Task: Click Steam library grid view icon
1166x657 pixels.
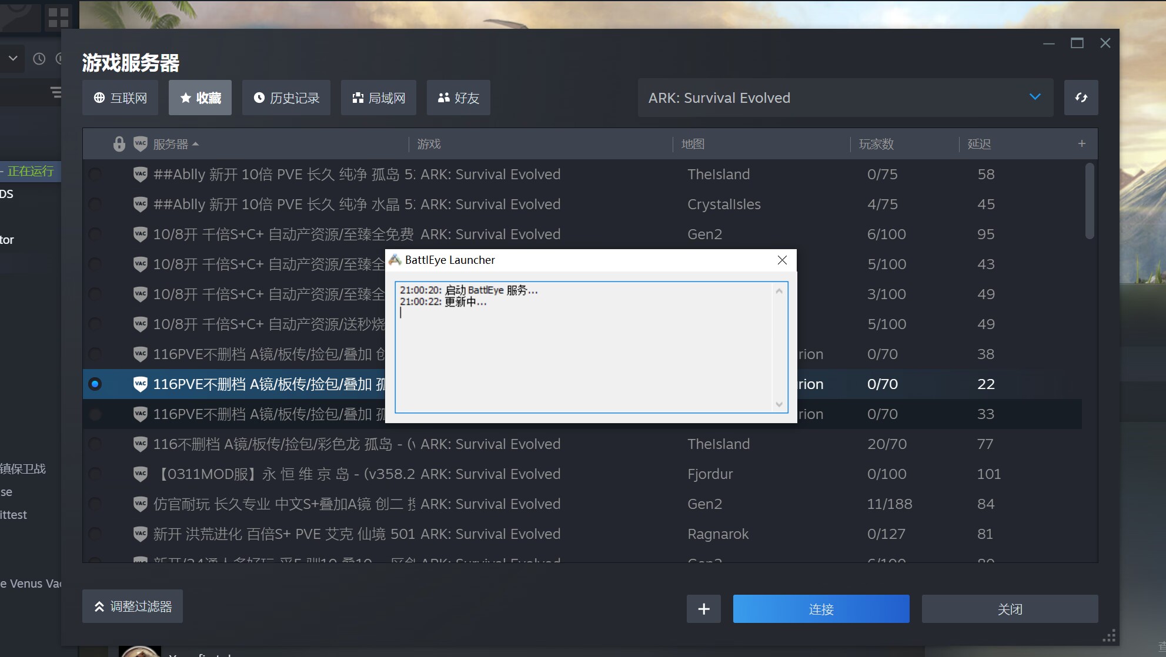Action: pos(59,18)
